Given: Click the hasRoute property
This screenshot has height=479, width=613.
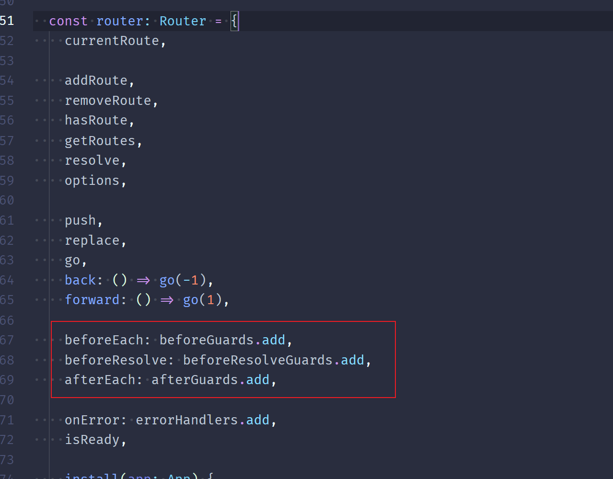Looking at the screenshot, I should (96, 120).
